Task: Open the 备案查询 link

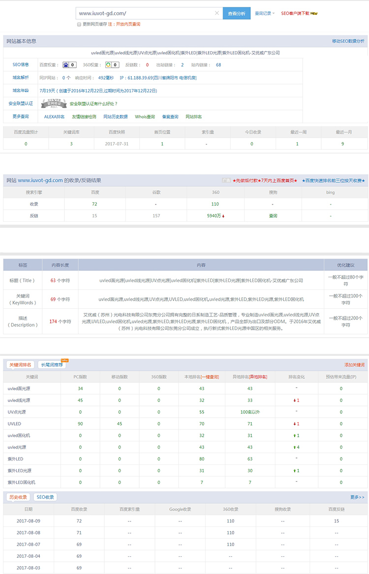Action: point(170,117)
